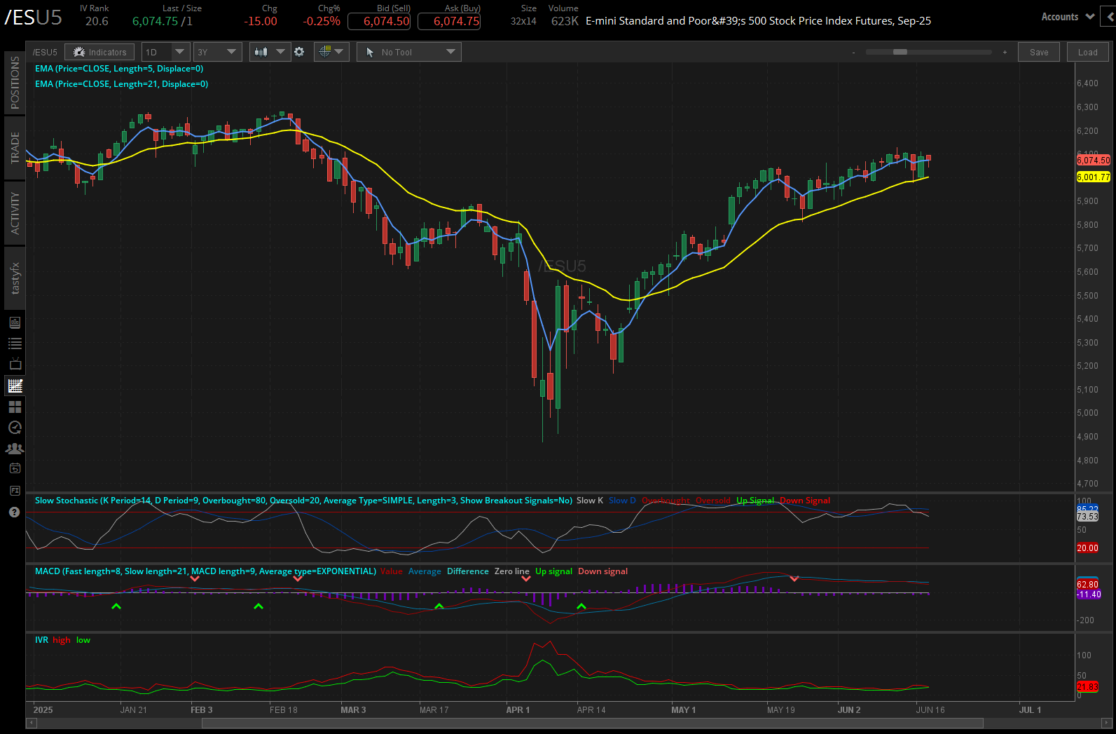Select the MACD indicator label
This screenshot has height=734, width=1116.
pyautogui.click(x=205, y=571)
